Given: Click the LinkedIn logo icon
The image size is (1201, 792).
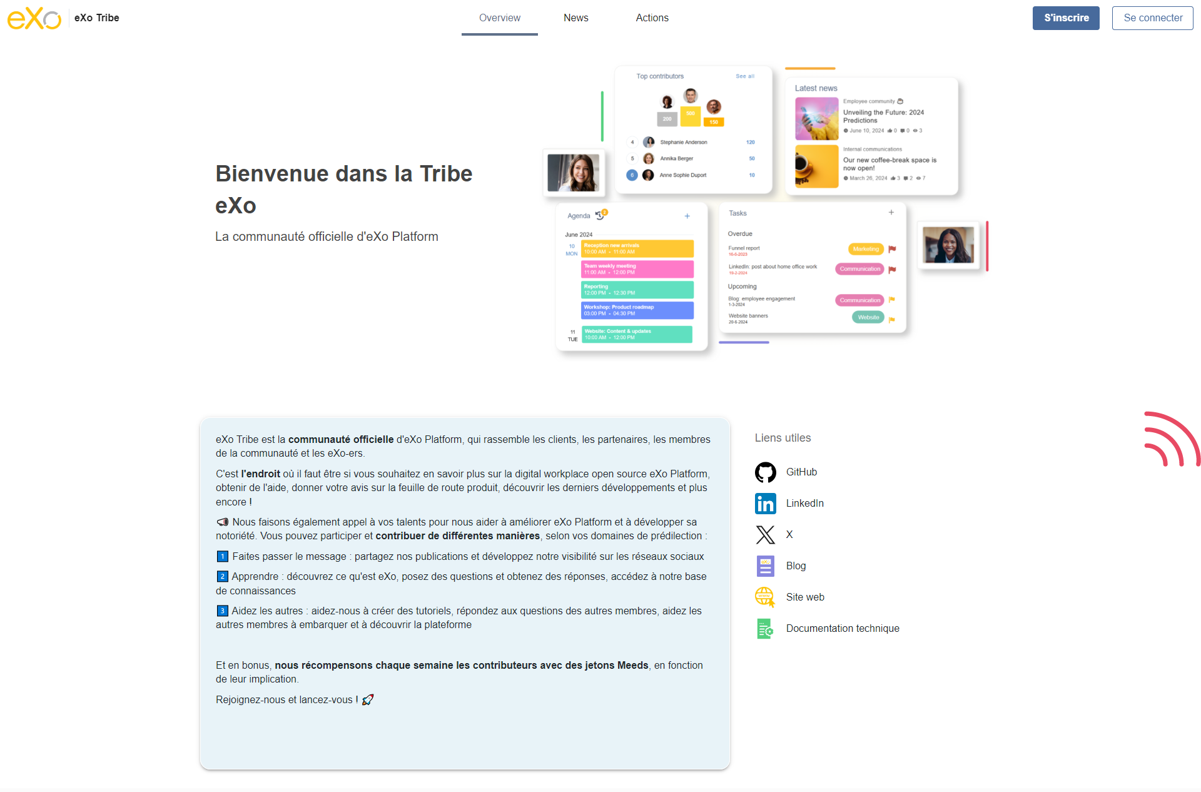Looking at the screenshot, I should click(765, 504).
